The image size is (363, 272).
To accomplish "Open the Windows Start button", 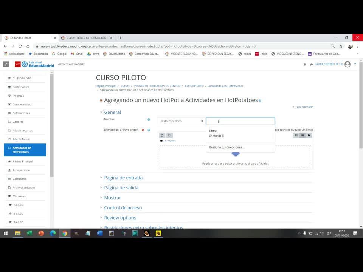I will (6, 233).
